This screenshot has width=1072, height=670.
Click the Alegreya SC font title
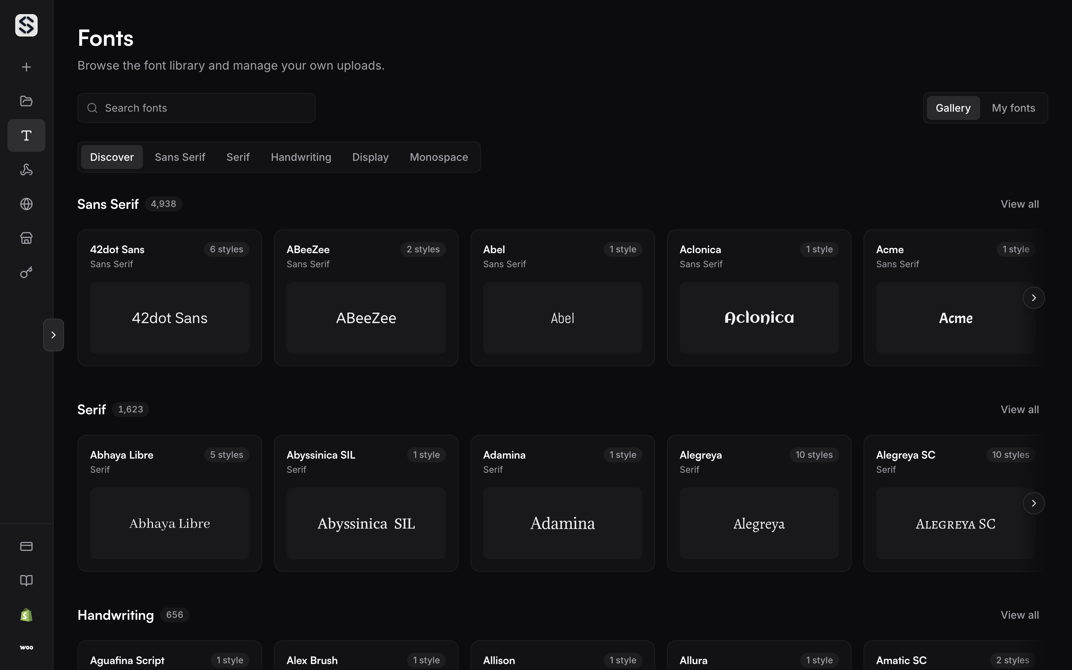tap(906, 455)
